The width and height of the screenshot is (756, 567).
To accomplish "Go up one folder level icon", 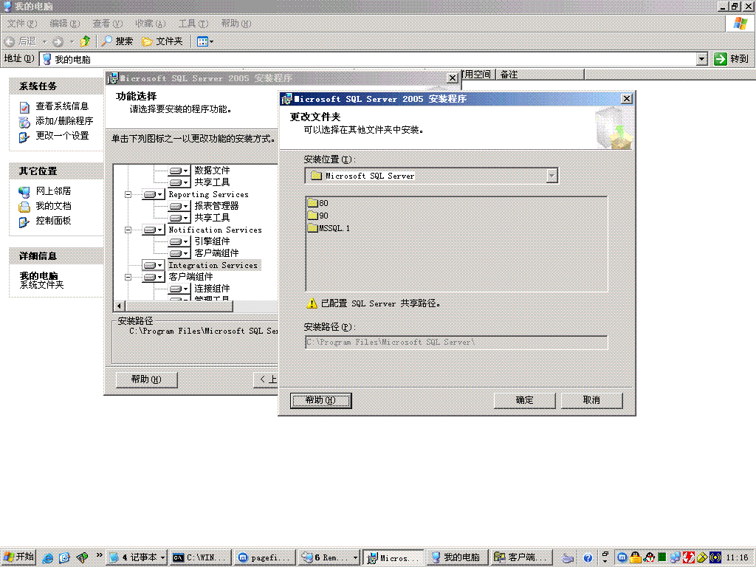I will pyautogui.click(x=85, y=41).
